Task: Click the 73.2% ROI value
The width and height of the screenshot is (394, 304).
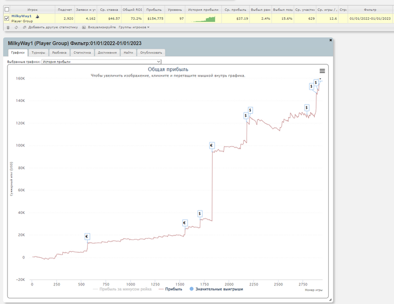Action: point(136,19)
